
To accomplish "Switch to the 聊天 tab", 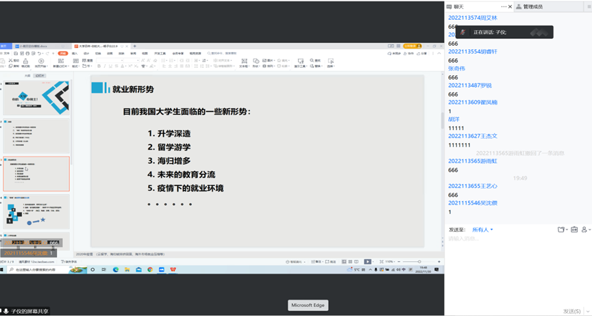I will [x=459, y=6].
